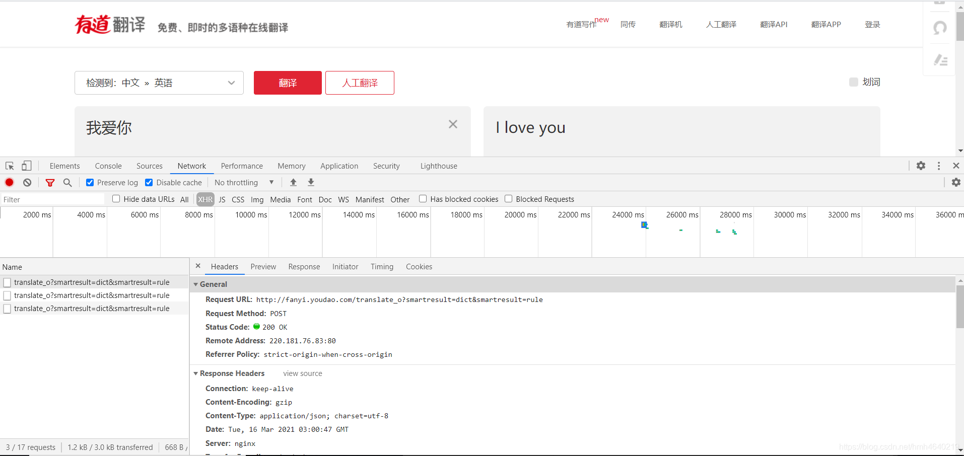Screen dimensions: 964x456
Task: Open 翻译API link in top navigation
Action: point(774,24)
